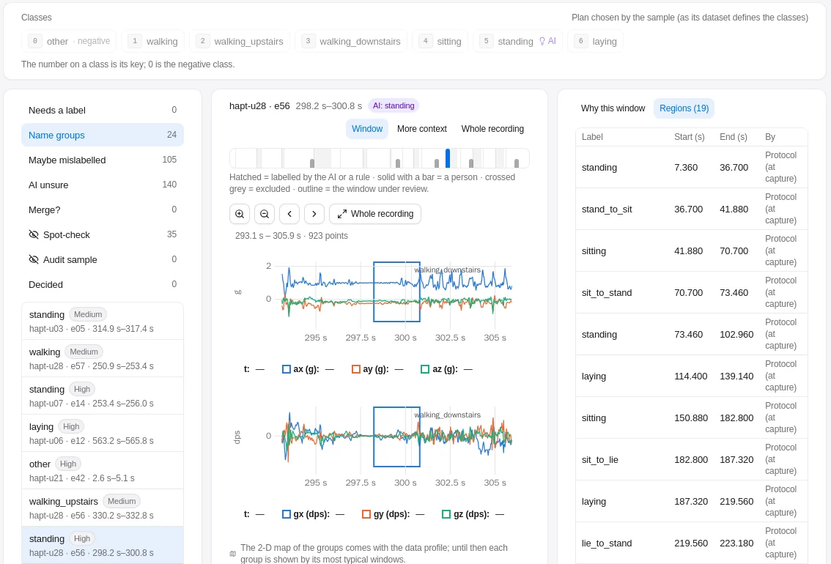The height and width of the screenshot is (564, 831).
Task: Click the hidden-eye icon beside Spot-check
Action: coord(34,234)
